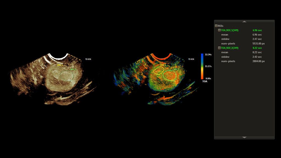Image resolution: width=281 pixels, height=158 pixels.
Task: Collapse the ROIs root tree node
Action: (x=216, y=26)
